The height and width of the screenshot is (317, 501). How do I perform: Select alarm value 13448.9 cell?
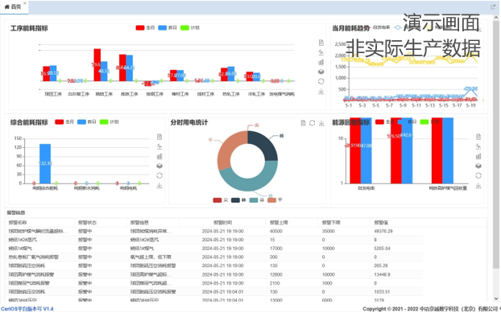pos(382,274)
